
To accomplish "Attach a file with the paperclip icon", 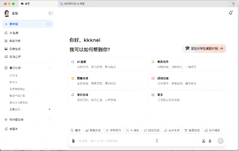I will tap(73, 141).
